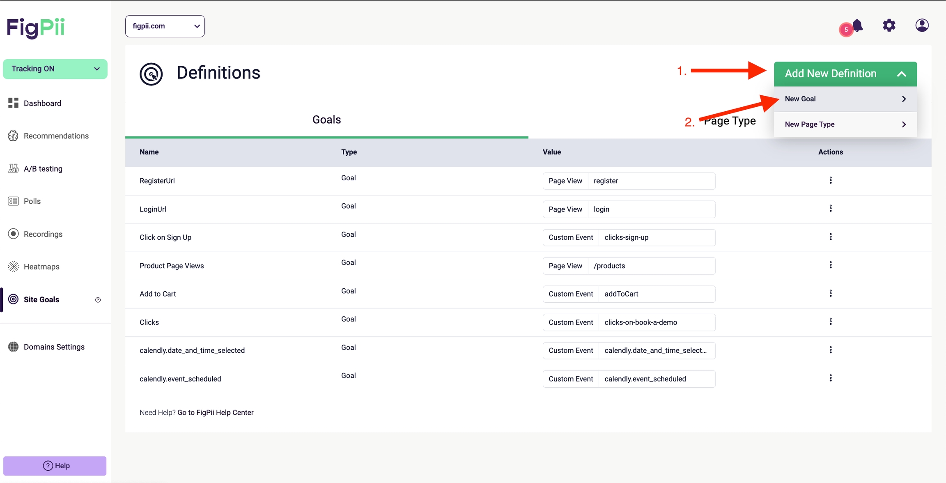Follow the Go to FigPii Help Center link
Screen dimensions: 946x483
click(x=215, y=412)
